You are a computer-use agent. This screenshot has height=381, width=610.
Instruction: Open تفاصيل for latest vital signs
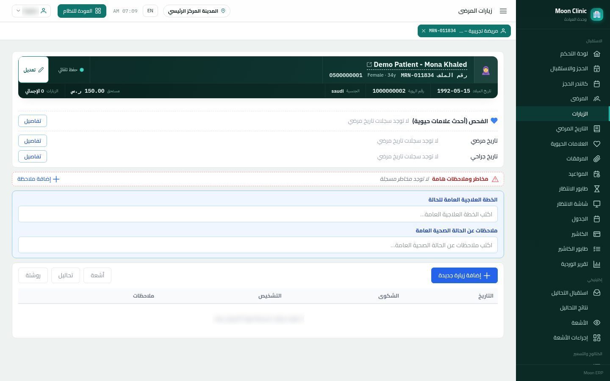pos(33,121)
